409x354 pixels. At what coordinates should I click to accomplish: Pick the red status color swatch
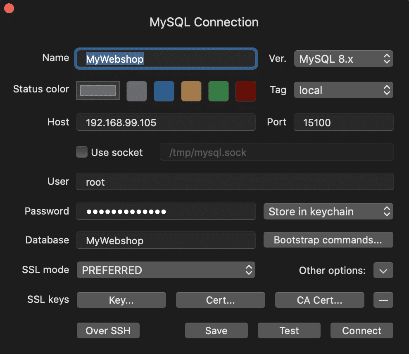246,91
